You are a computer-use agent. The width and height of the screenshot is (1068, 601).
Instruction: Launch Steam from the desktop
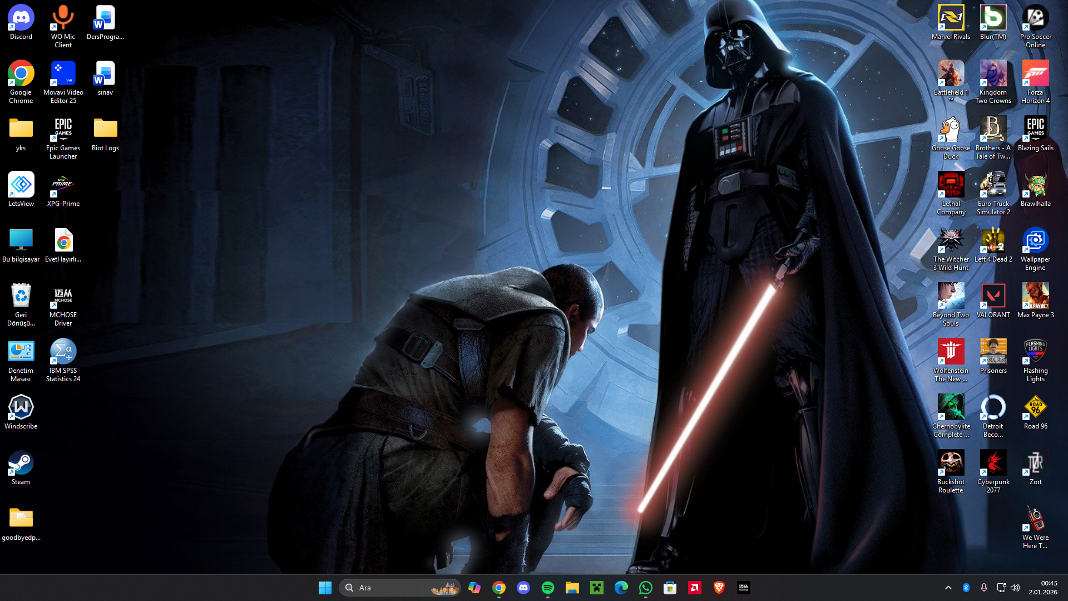(x=21, y=468)
